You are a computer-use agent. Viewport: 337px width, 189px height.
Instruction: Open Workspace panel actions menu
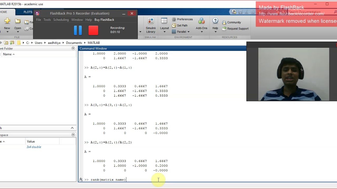tap(73, 135)
